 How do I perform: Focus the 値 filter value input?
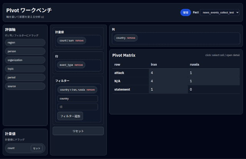(77, 107)
